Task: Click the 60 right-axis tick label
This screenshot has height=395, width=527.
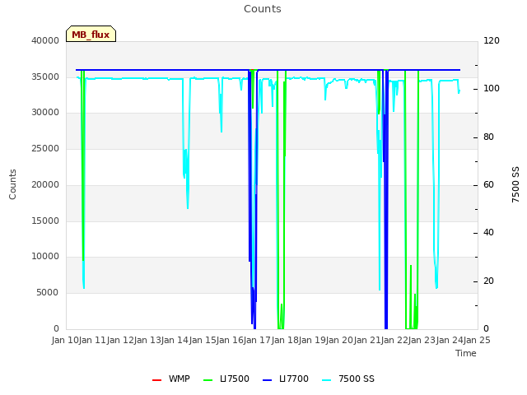Action: (488, 184)
